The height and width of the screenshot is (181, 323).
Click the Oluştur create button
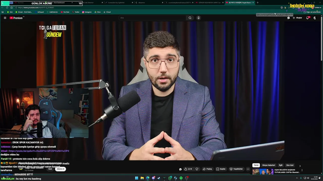[297, 18]
